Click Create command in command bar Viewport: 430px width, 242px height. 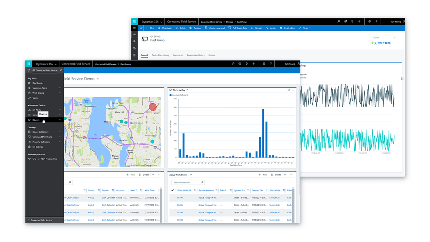point(215,28)
